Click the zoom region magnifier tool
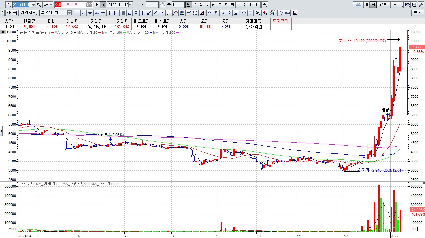425x238 pixels. click(258, 13)
